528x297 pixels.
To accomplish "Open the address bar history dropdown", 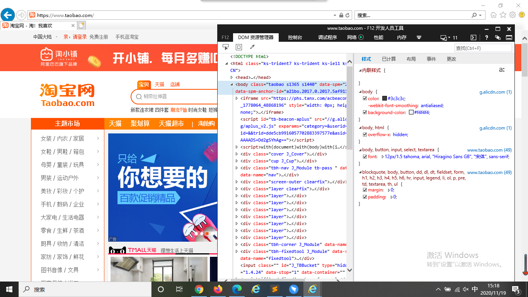I will [335, 15].
